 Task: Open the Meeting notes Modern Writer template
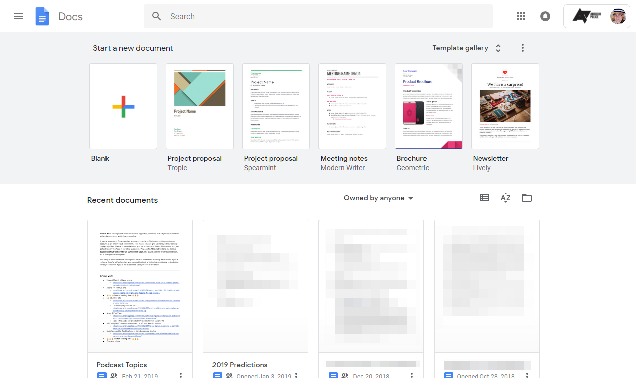click(352, 105)
